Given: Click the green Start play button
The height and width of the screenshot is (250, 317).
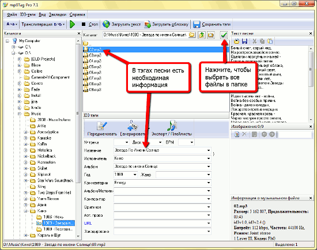Looking at the screenshot, I should coord(73,24).
